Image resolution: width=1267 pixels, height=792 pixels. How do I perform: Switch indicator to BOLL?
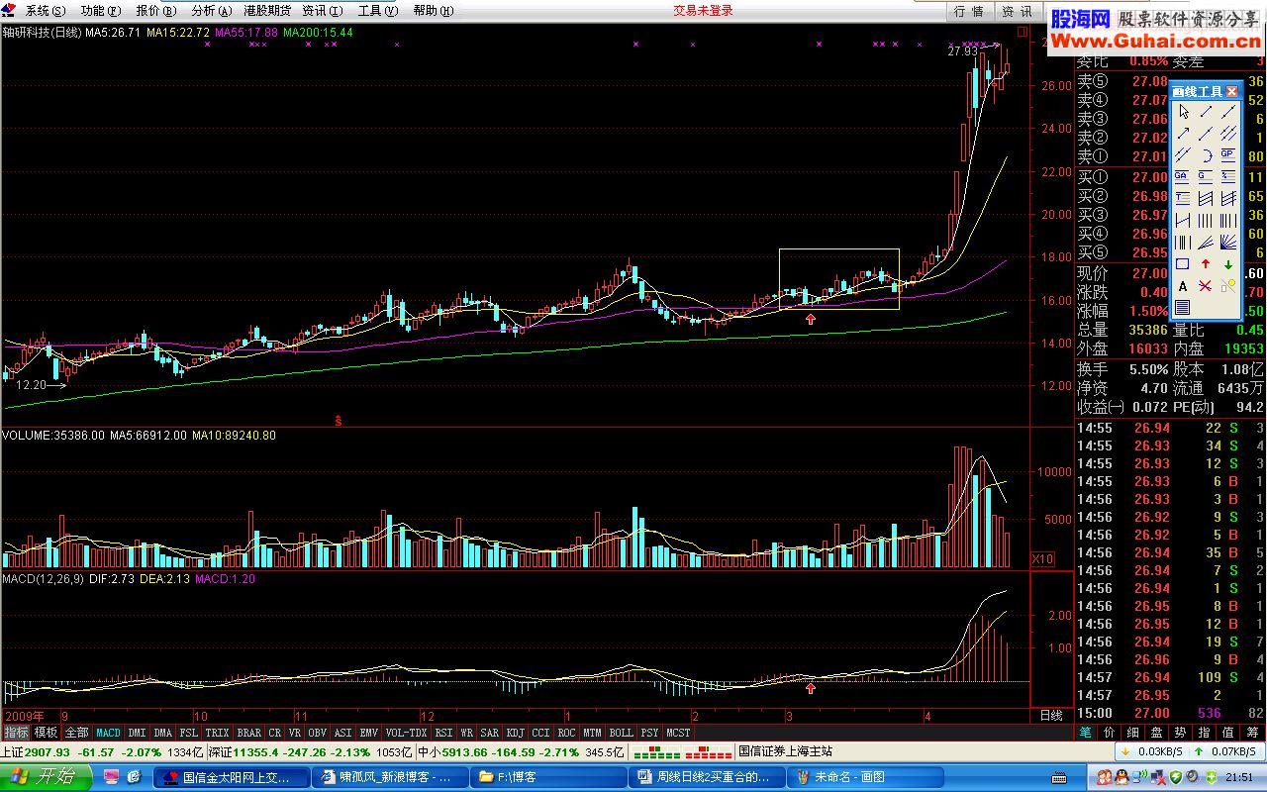pyautogui.click(x=621, y=733)
